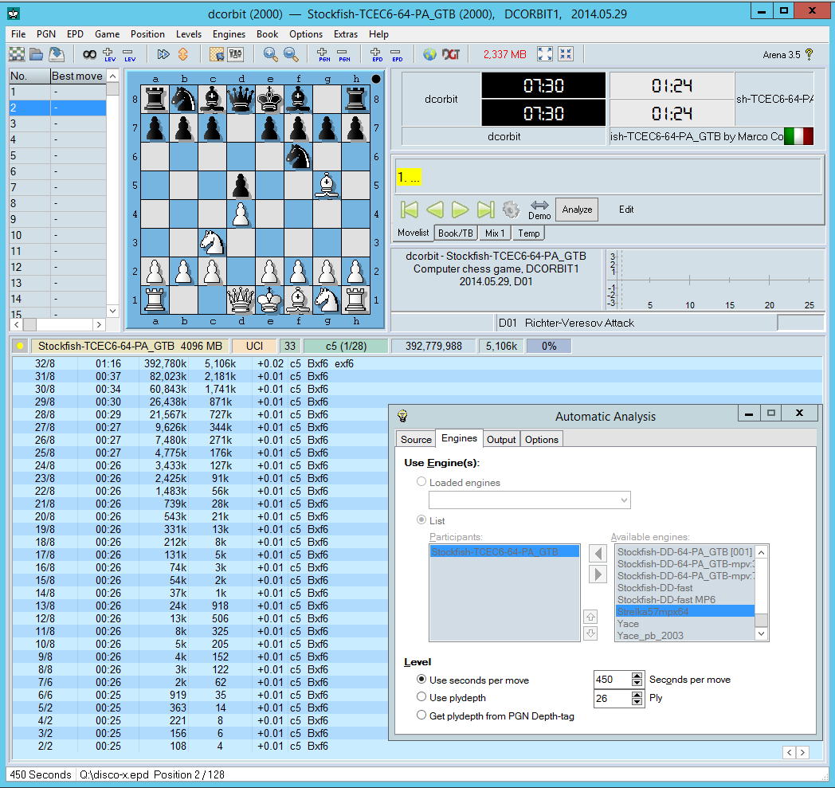Select row 2 in best move list
The height and width of the screenshot is (788, 835).
[x=57, y=108]
